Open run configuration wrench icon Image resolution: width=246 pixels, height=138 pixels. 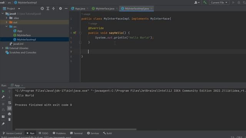[x=3, y=97]
